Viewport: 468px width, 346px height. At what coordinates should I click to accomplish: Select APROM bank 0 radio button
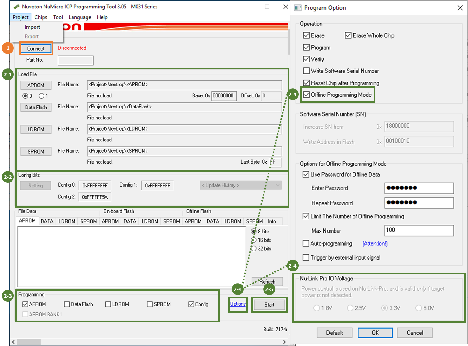(x=25, y=96)
